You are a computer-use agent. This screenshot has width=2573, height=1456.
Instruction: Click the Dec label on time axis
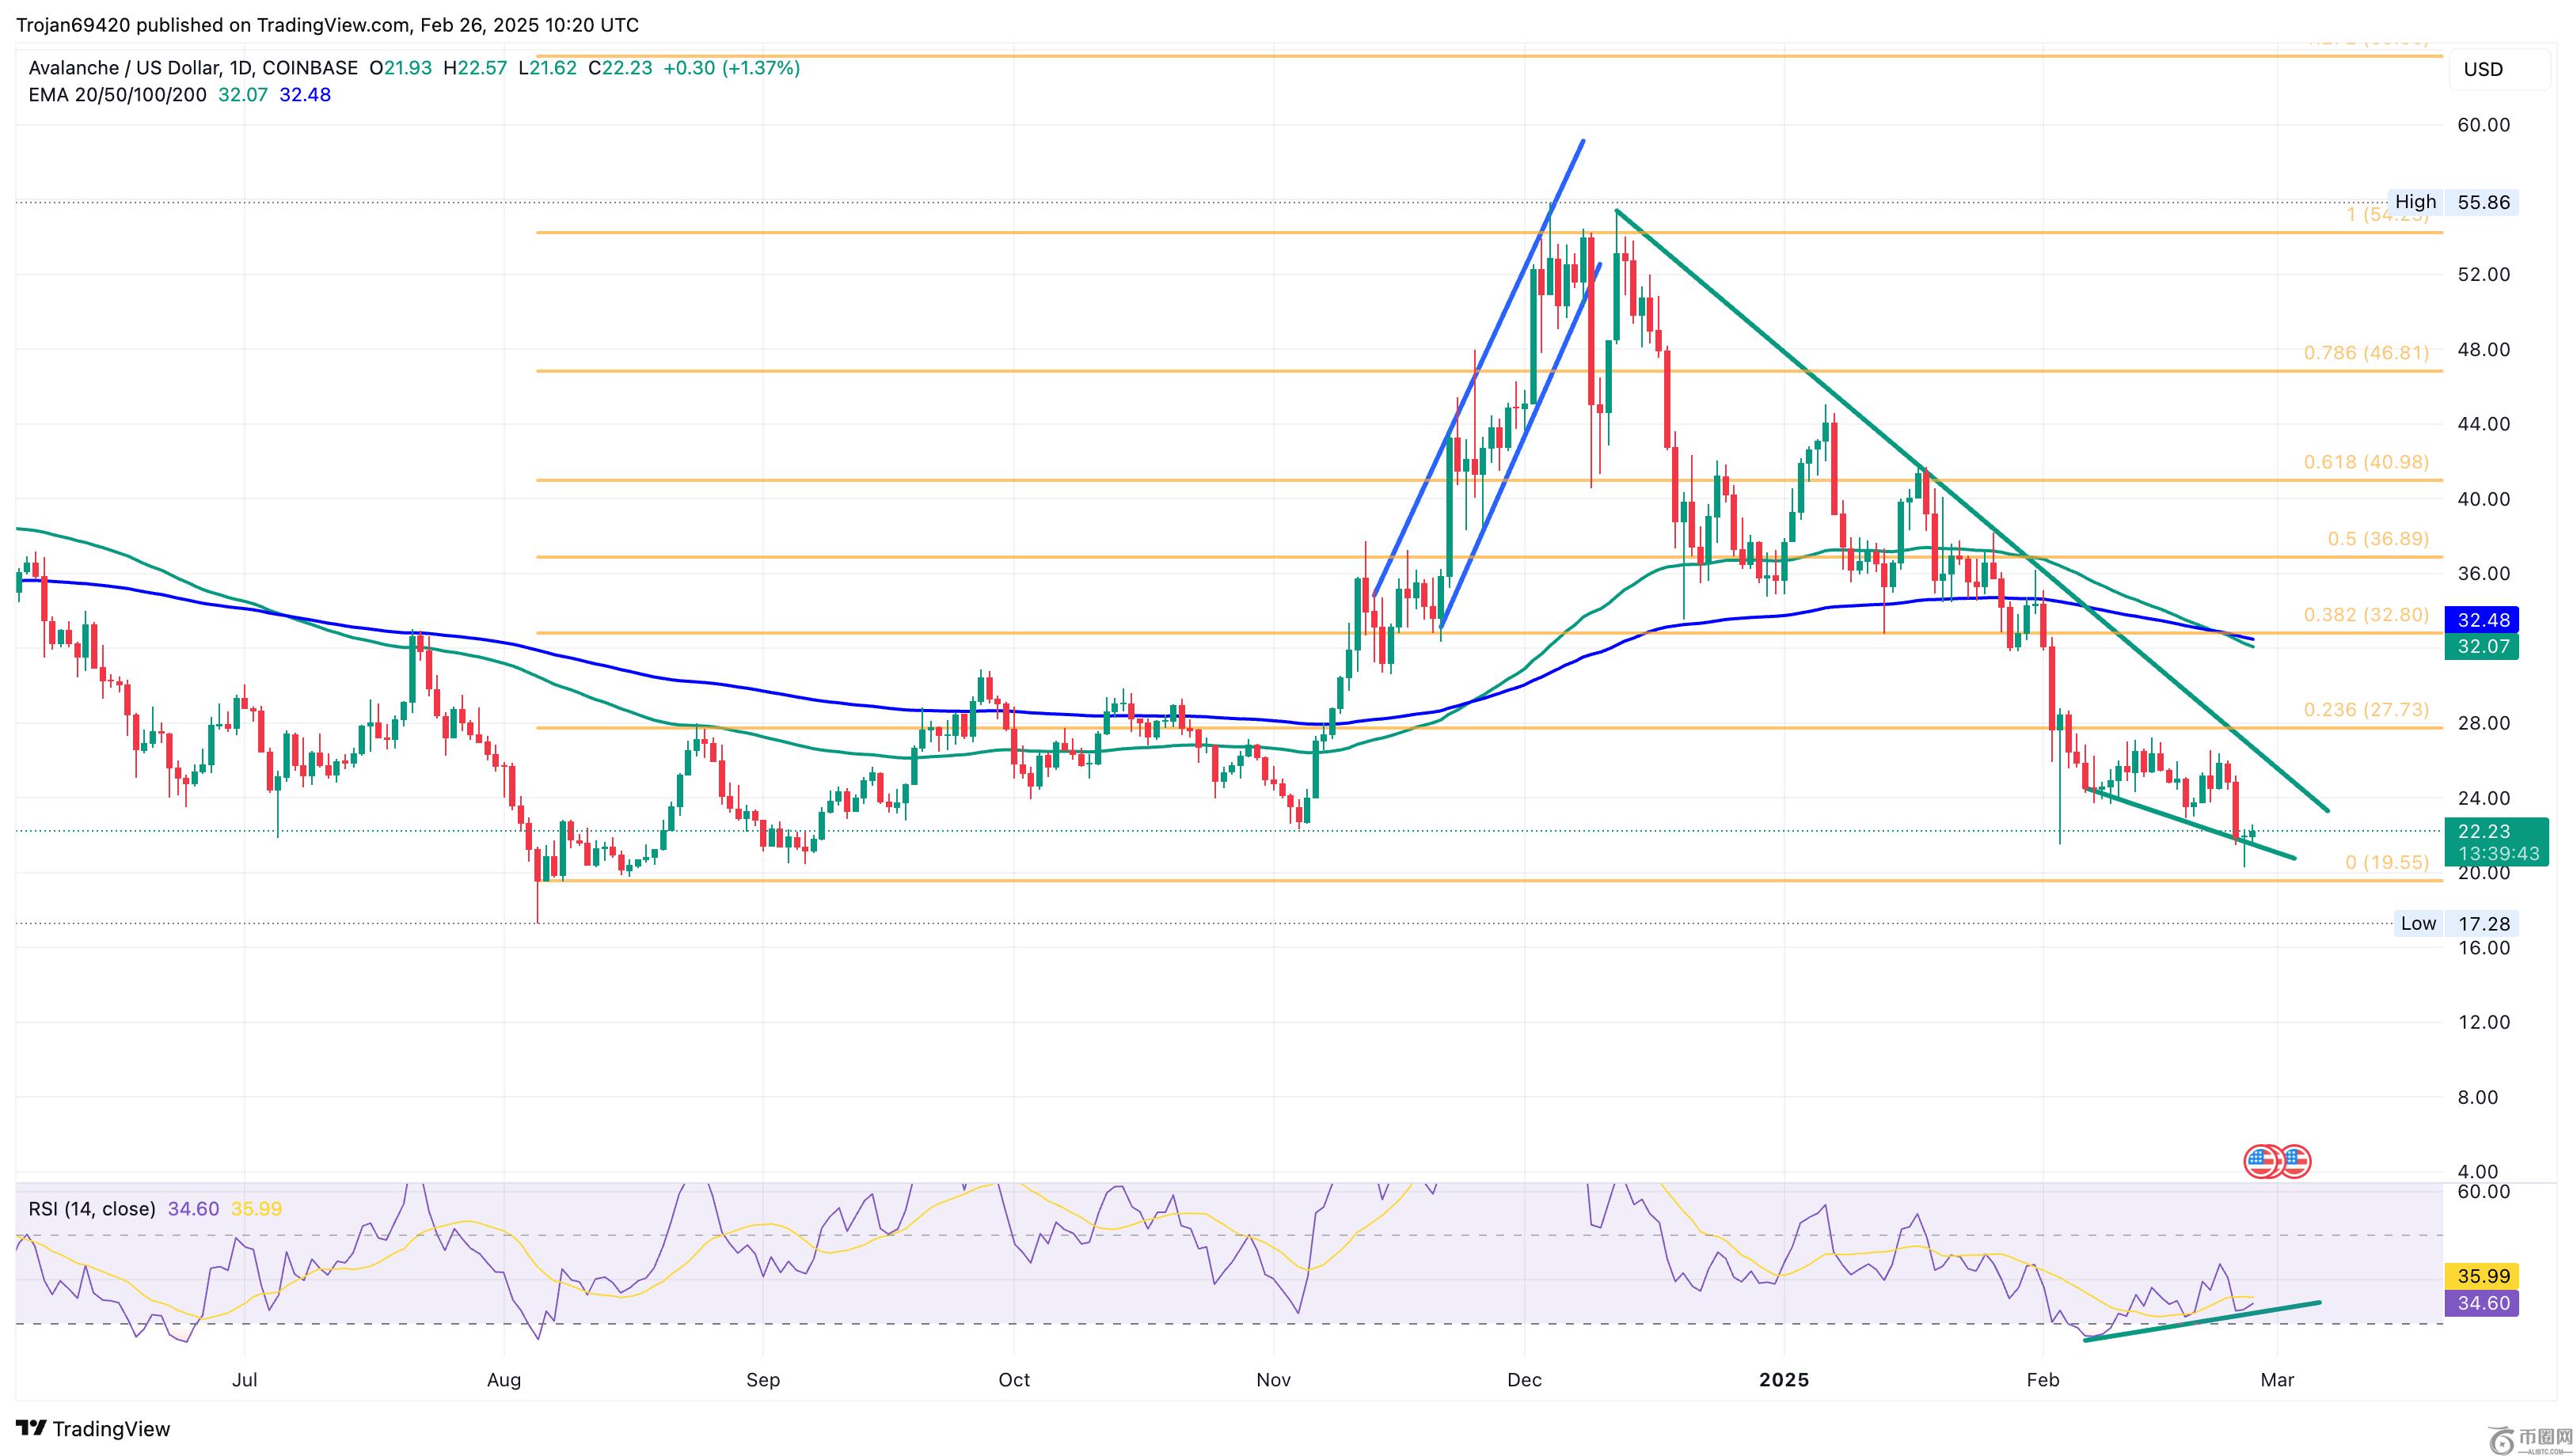1523,1380
